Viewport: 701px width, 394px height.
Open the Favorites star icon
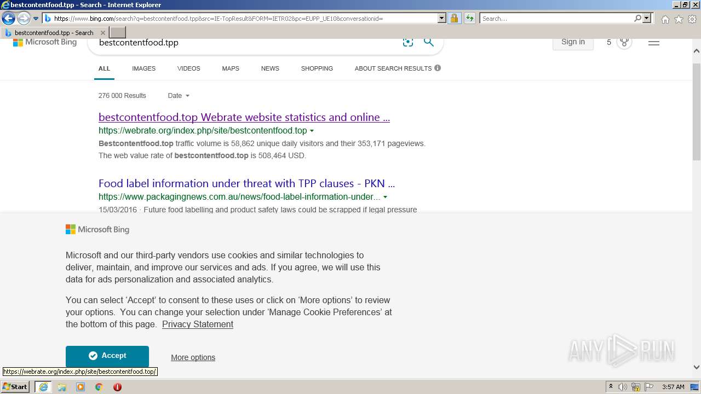pos(679,19)
